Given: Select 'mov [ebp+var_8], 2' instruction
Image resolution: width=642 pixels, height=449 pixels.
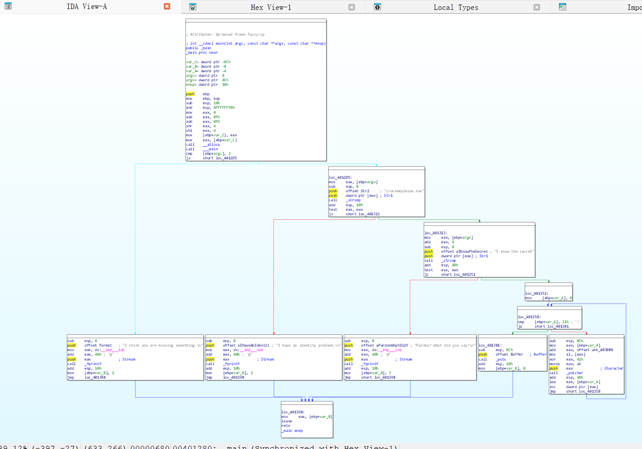Looking at the screenshot, I should tap(229, 373).
